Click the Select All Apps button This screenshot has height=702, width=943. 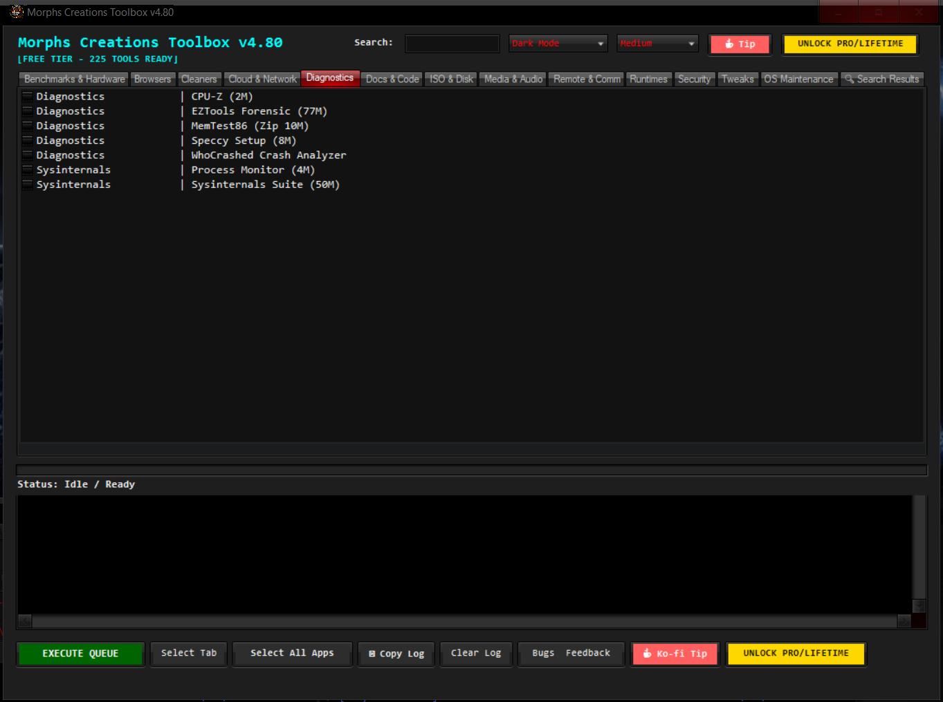tap(292, 653)
